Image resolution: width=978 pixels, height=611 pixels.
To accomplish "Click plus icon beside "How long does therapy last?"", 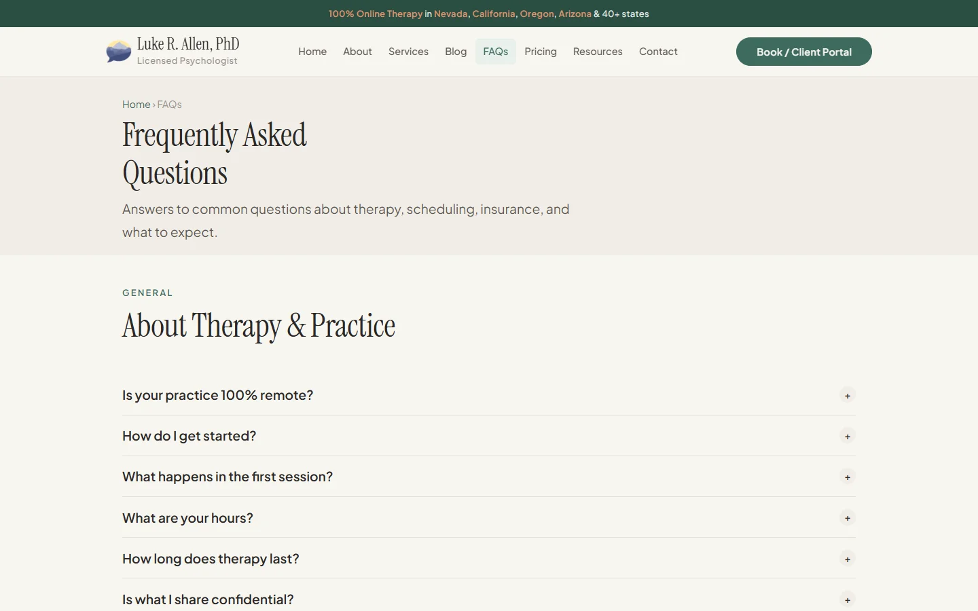I will pos(847,559).
